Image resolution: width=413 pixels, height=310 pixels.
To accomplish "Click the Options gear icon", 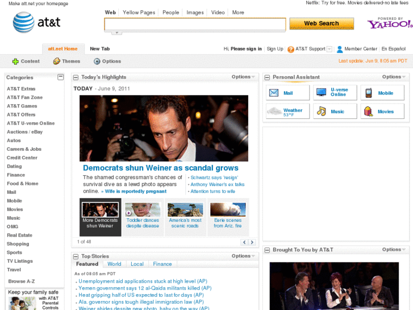I will pos(97,61).
